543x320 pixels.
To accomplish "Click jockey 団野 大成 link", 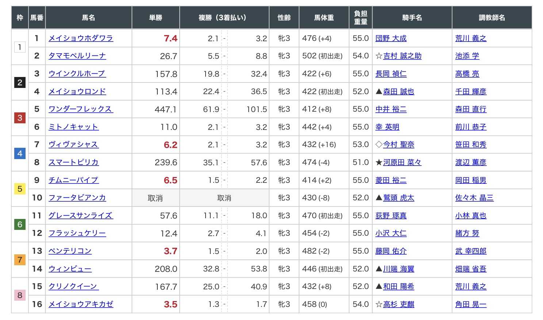I will pos(391,38).
